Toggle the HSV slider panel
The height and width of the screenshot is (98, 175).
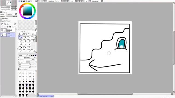pyautogui.click(x=24, y=1)
